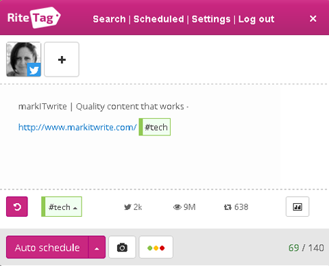This screenshot has width=329, height=266.
Task: Open the hashtag statistics chart icon
Action: pos(297,207)
